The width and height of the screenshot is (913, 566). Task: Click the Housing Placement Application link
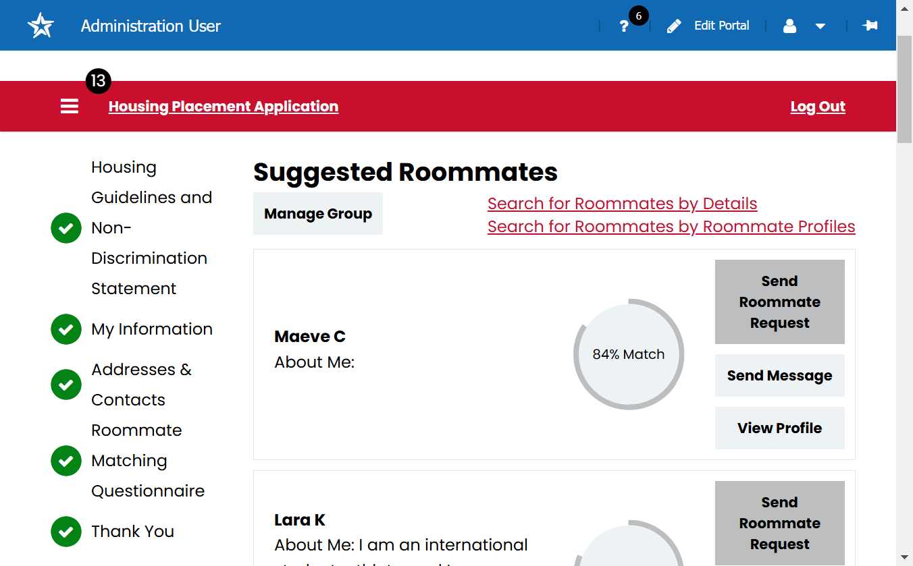click(x=224, y=107)
